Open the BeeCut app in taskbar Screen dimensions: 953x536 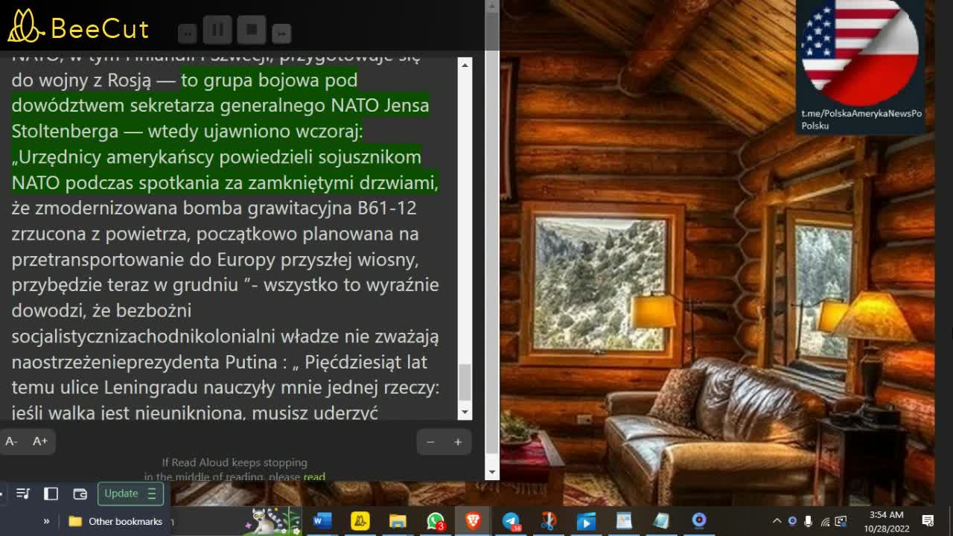[360, 521]
